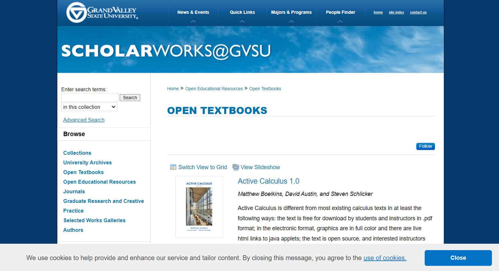Open the contact us link
Image resolution: width=499 pixels, height=271 pixels.
click(x=418, y=12)
